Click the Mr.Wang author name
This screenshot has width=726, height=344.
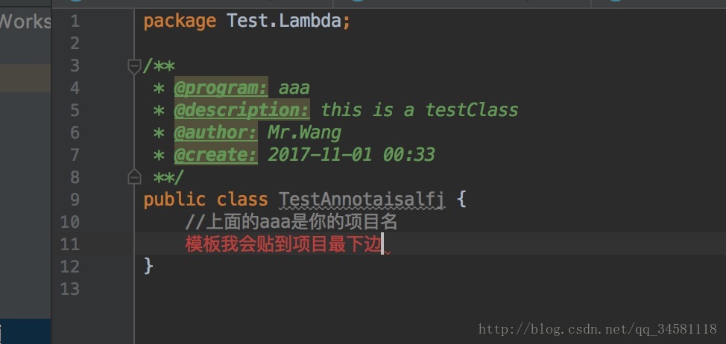coord(304,133)
